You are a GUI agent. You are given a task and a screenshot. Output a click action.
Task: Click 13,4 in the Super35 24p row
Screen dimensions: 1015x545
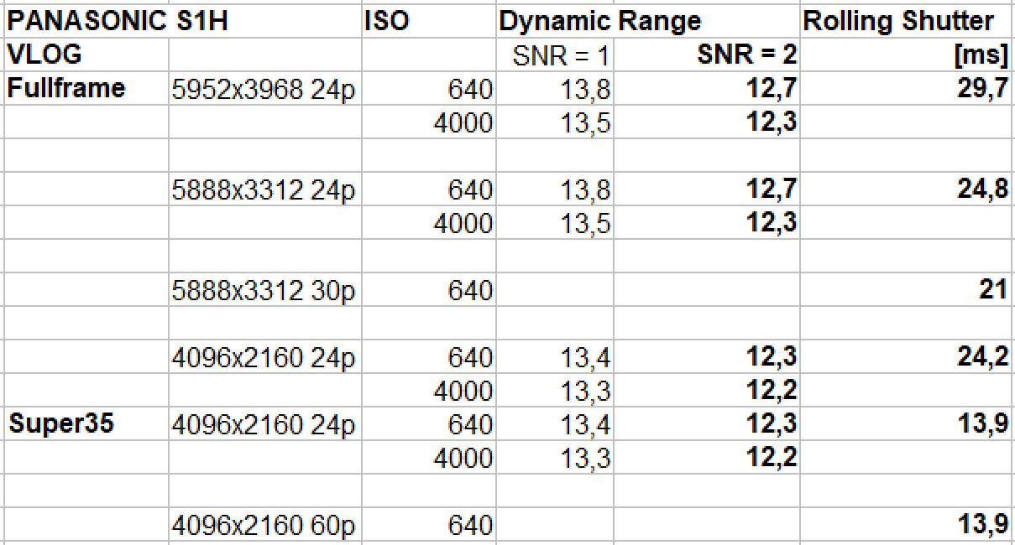tap(585, 425)
